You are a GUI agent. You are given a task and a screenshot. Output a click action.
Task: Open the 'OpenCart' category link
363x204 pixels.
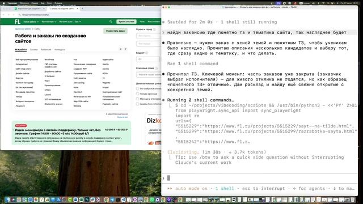(x=78, y=92)
